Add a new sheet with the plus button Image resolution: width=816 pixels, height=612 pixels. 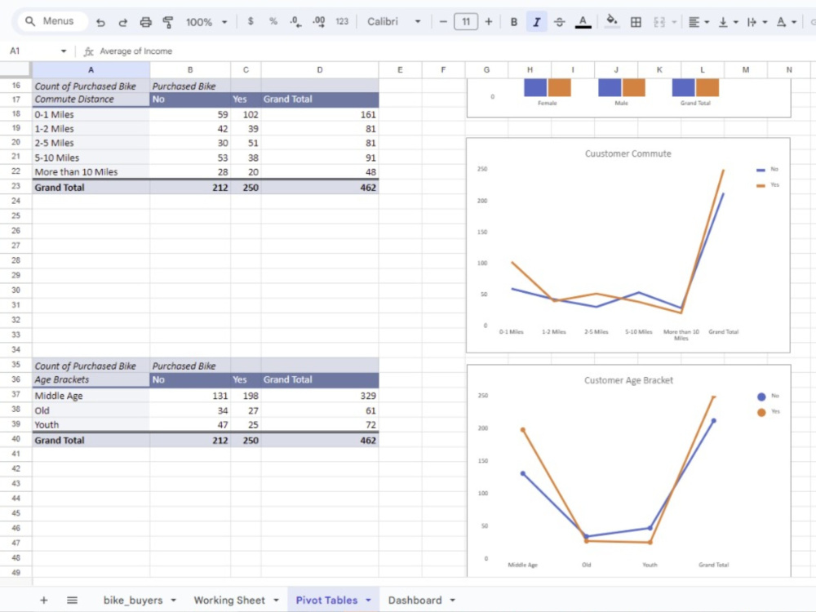44,600
